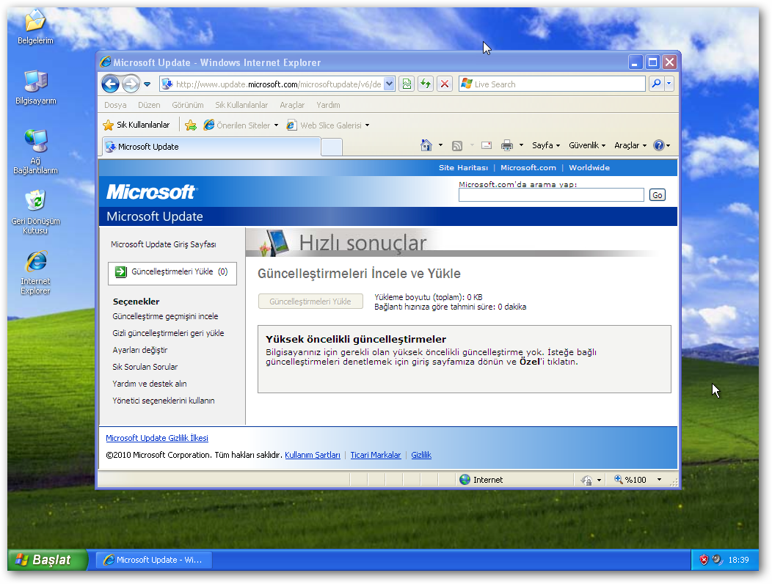This screenshot has width=772, height=584.
Task: Click the Refresh page icon
Action: [426, 84]
